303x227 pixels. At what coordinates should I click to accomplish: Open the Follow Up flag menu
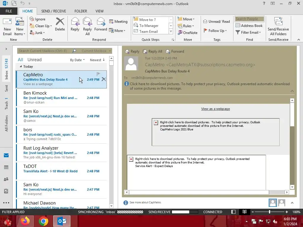click(x=215, y=30)
